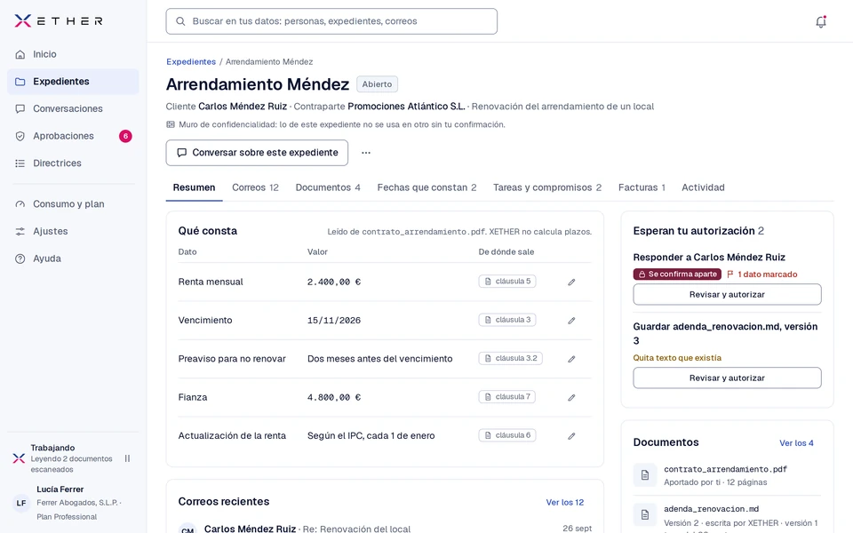Edit the Preaviso para no renovar value

point(571,359)
